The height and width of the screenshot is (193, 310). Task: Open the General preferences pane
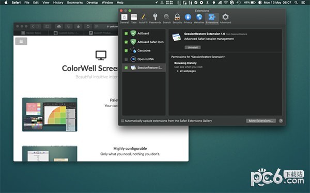pos(124,19)
